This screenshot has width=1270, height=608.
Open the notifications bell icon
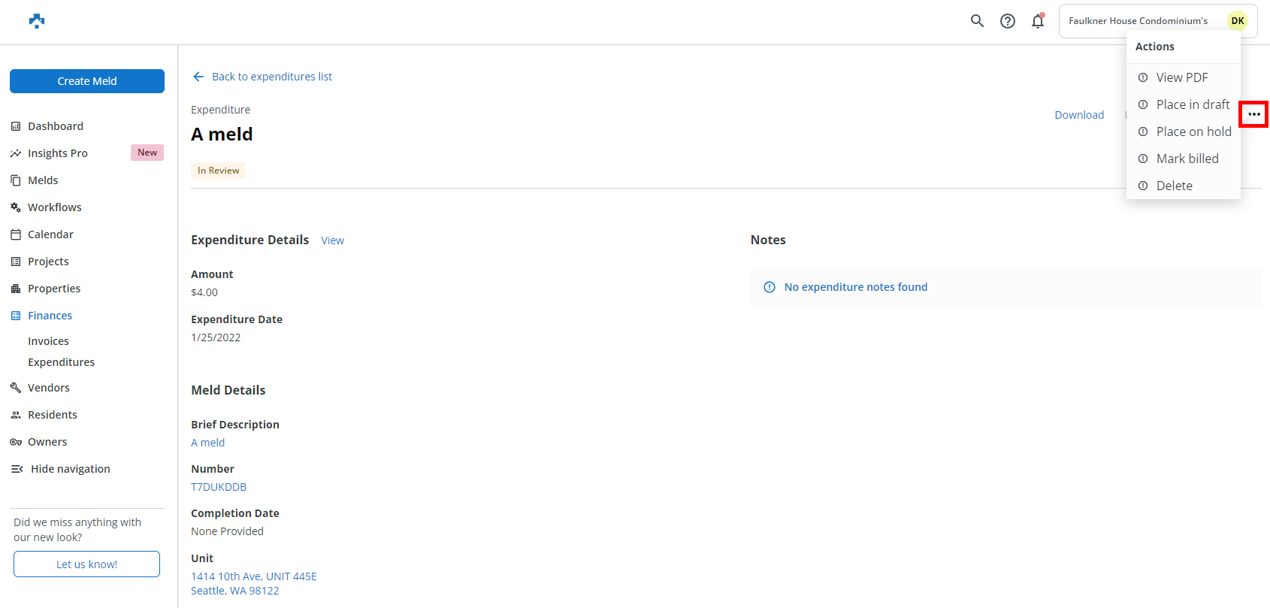[1038, 21]
